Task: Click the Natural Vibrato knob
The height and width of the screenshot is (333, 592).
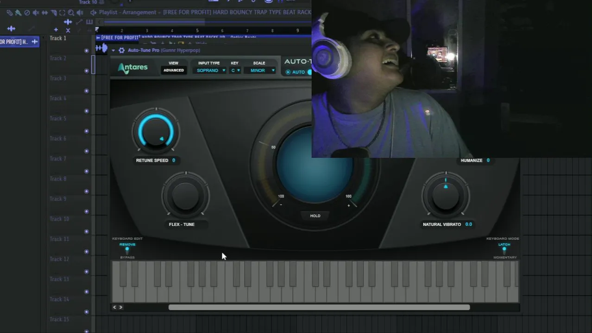Action: (446, 195)
